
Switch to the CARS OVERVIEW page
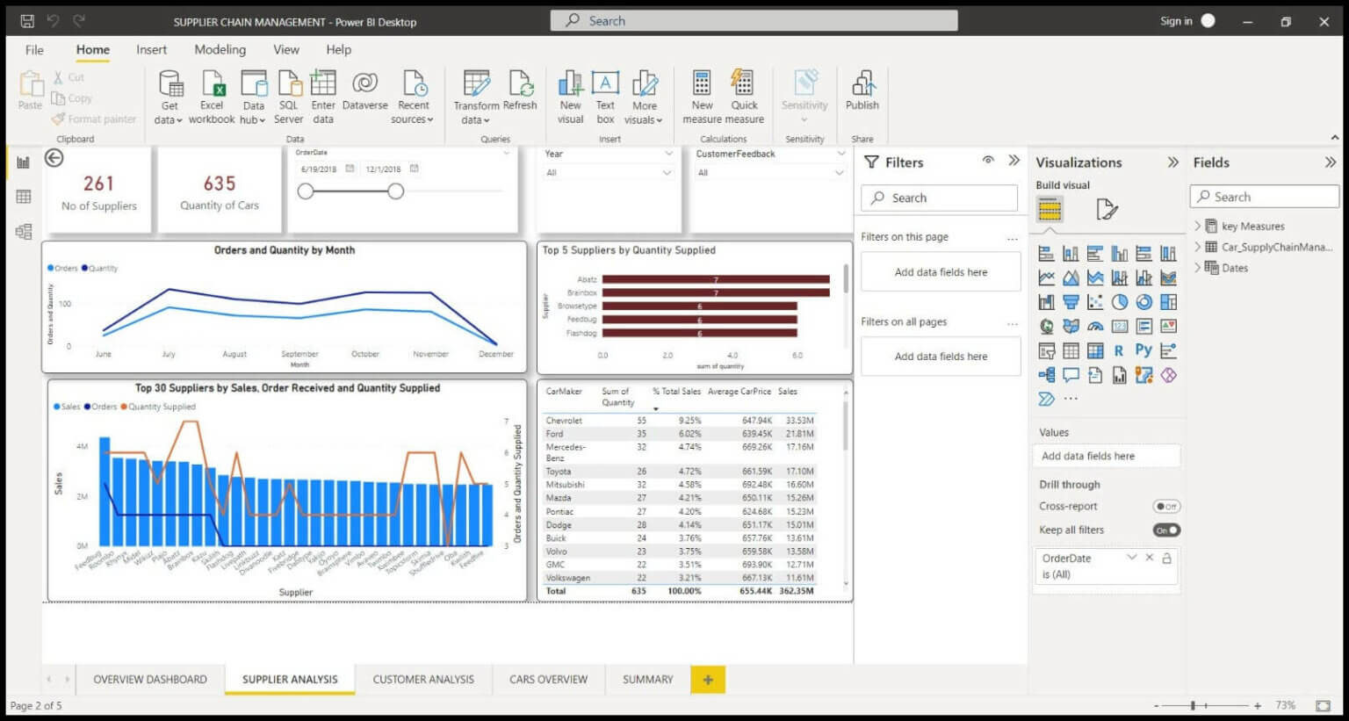[548, 679]
